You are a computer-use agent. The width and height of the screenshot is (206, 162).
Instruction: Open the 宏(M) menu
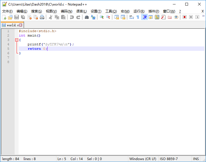[125, 11]
